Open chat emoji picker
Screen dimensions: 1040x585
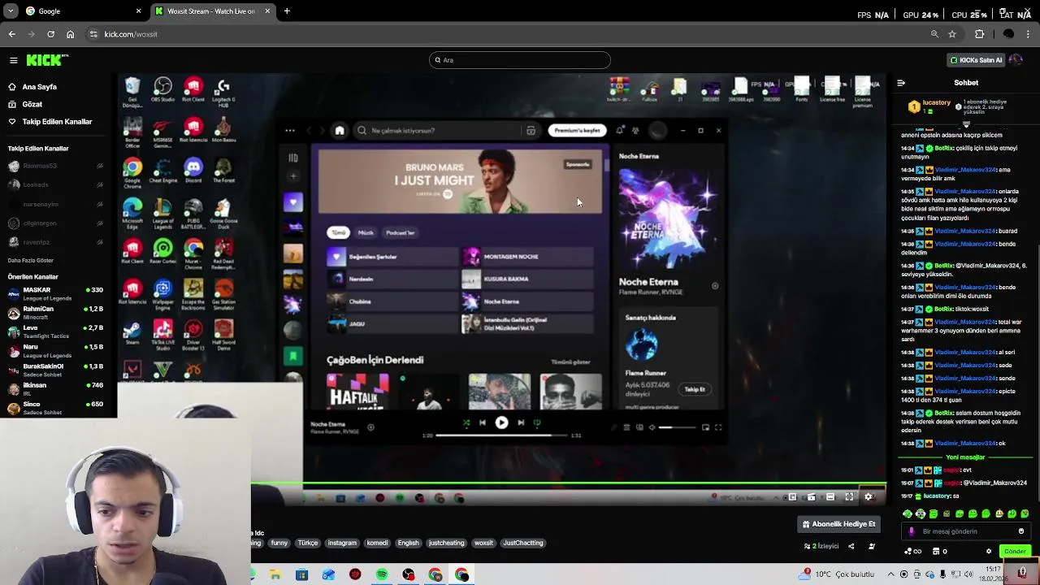(x=1021, y=531)
